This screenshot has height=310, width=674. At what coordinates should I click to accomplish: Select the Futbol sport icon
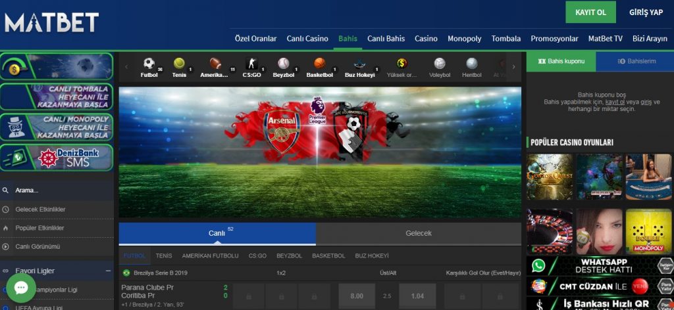(149, 64)
